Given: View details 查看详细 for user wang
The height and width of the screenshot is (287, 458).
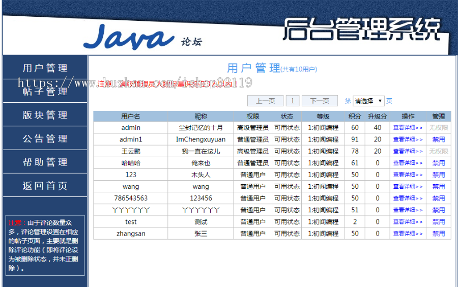Looking at the screenshot, I should tap(408, 187).
